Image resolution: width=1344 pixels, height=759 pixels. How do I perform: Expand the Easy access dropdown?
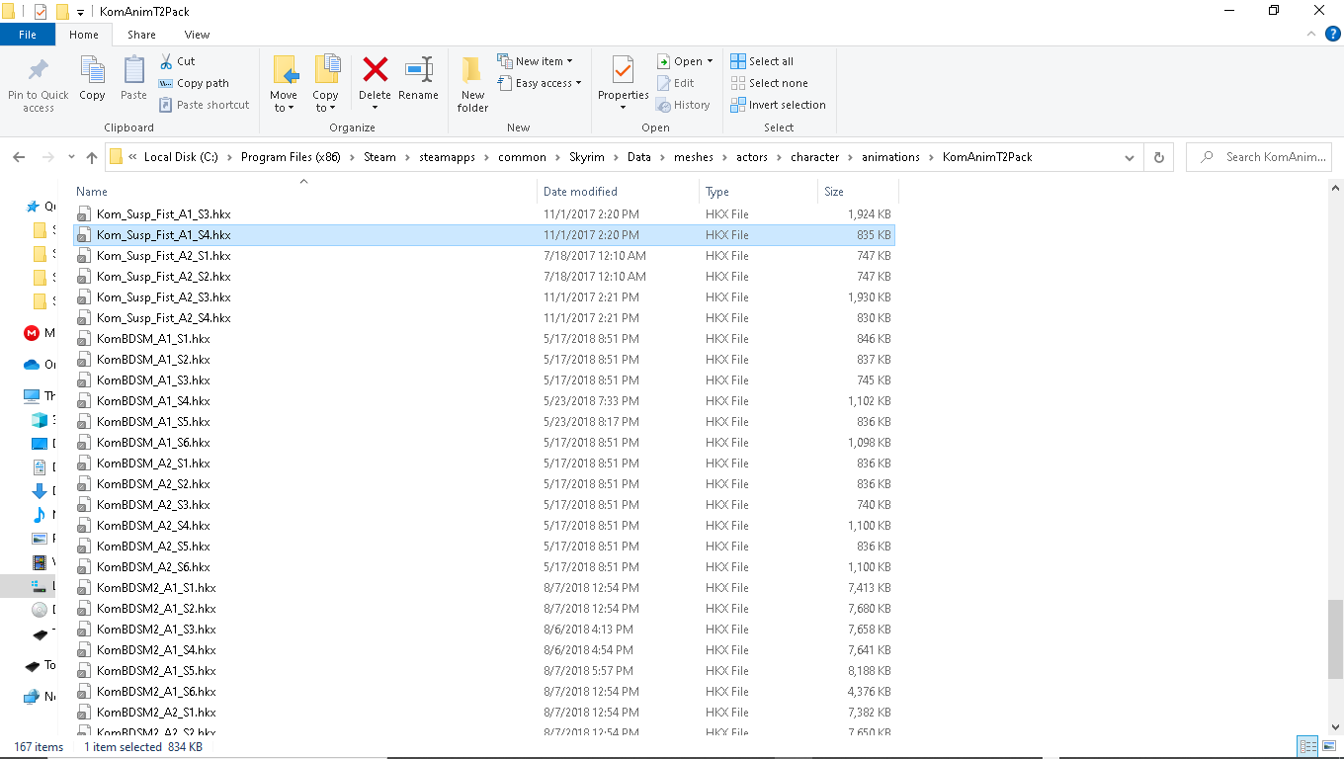point(539,83)
